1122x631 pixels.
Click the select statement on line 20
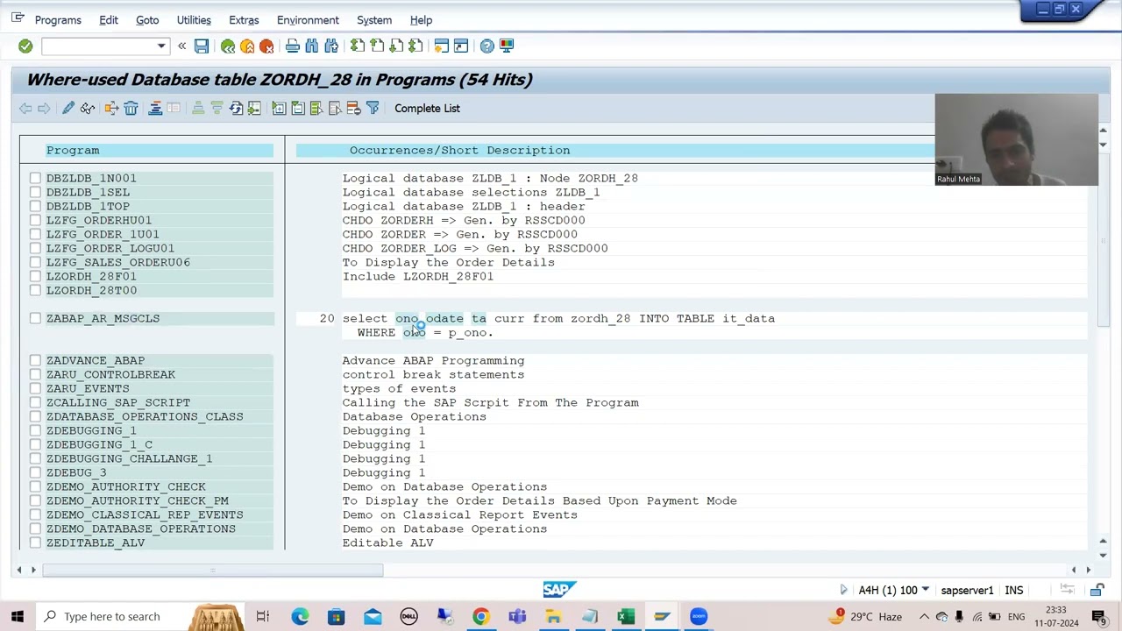[558, 318]
